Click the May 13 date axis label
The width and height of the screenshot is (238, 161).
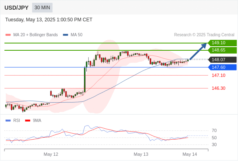click(x=141, y=154)
